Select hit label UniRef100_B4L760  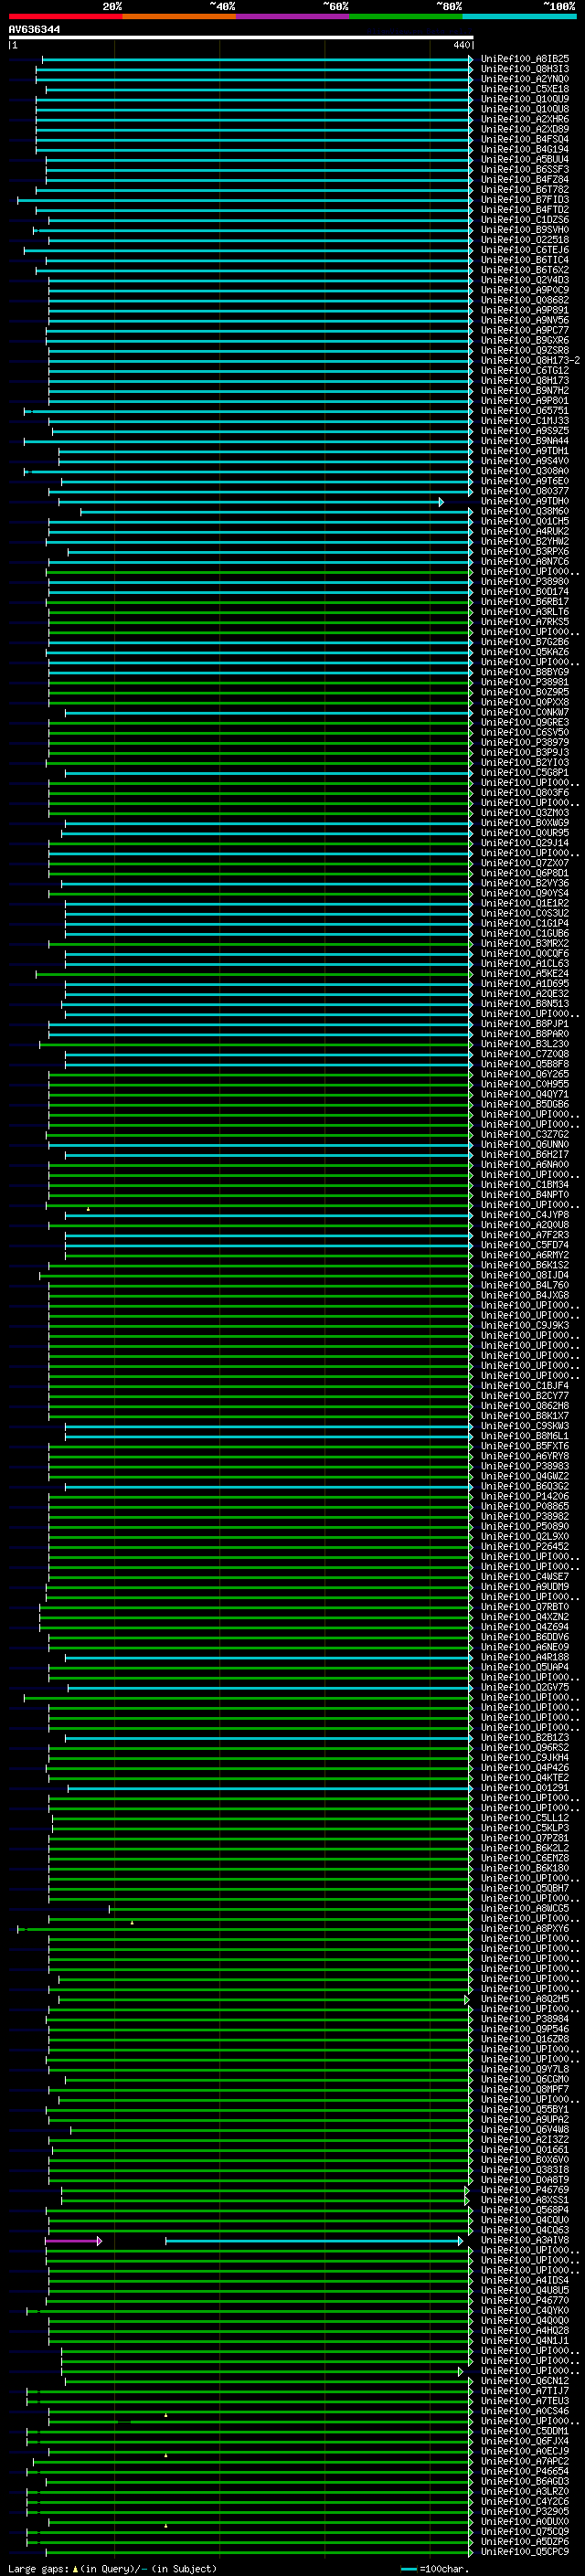pos(524,1285)
